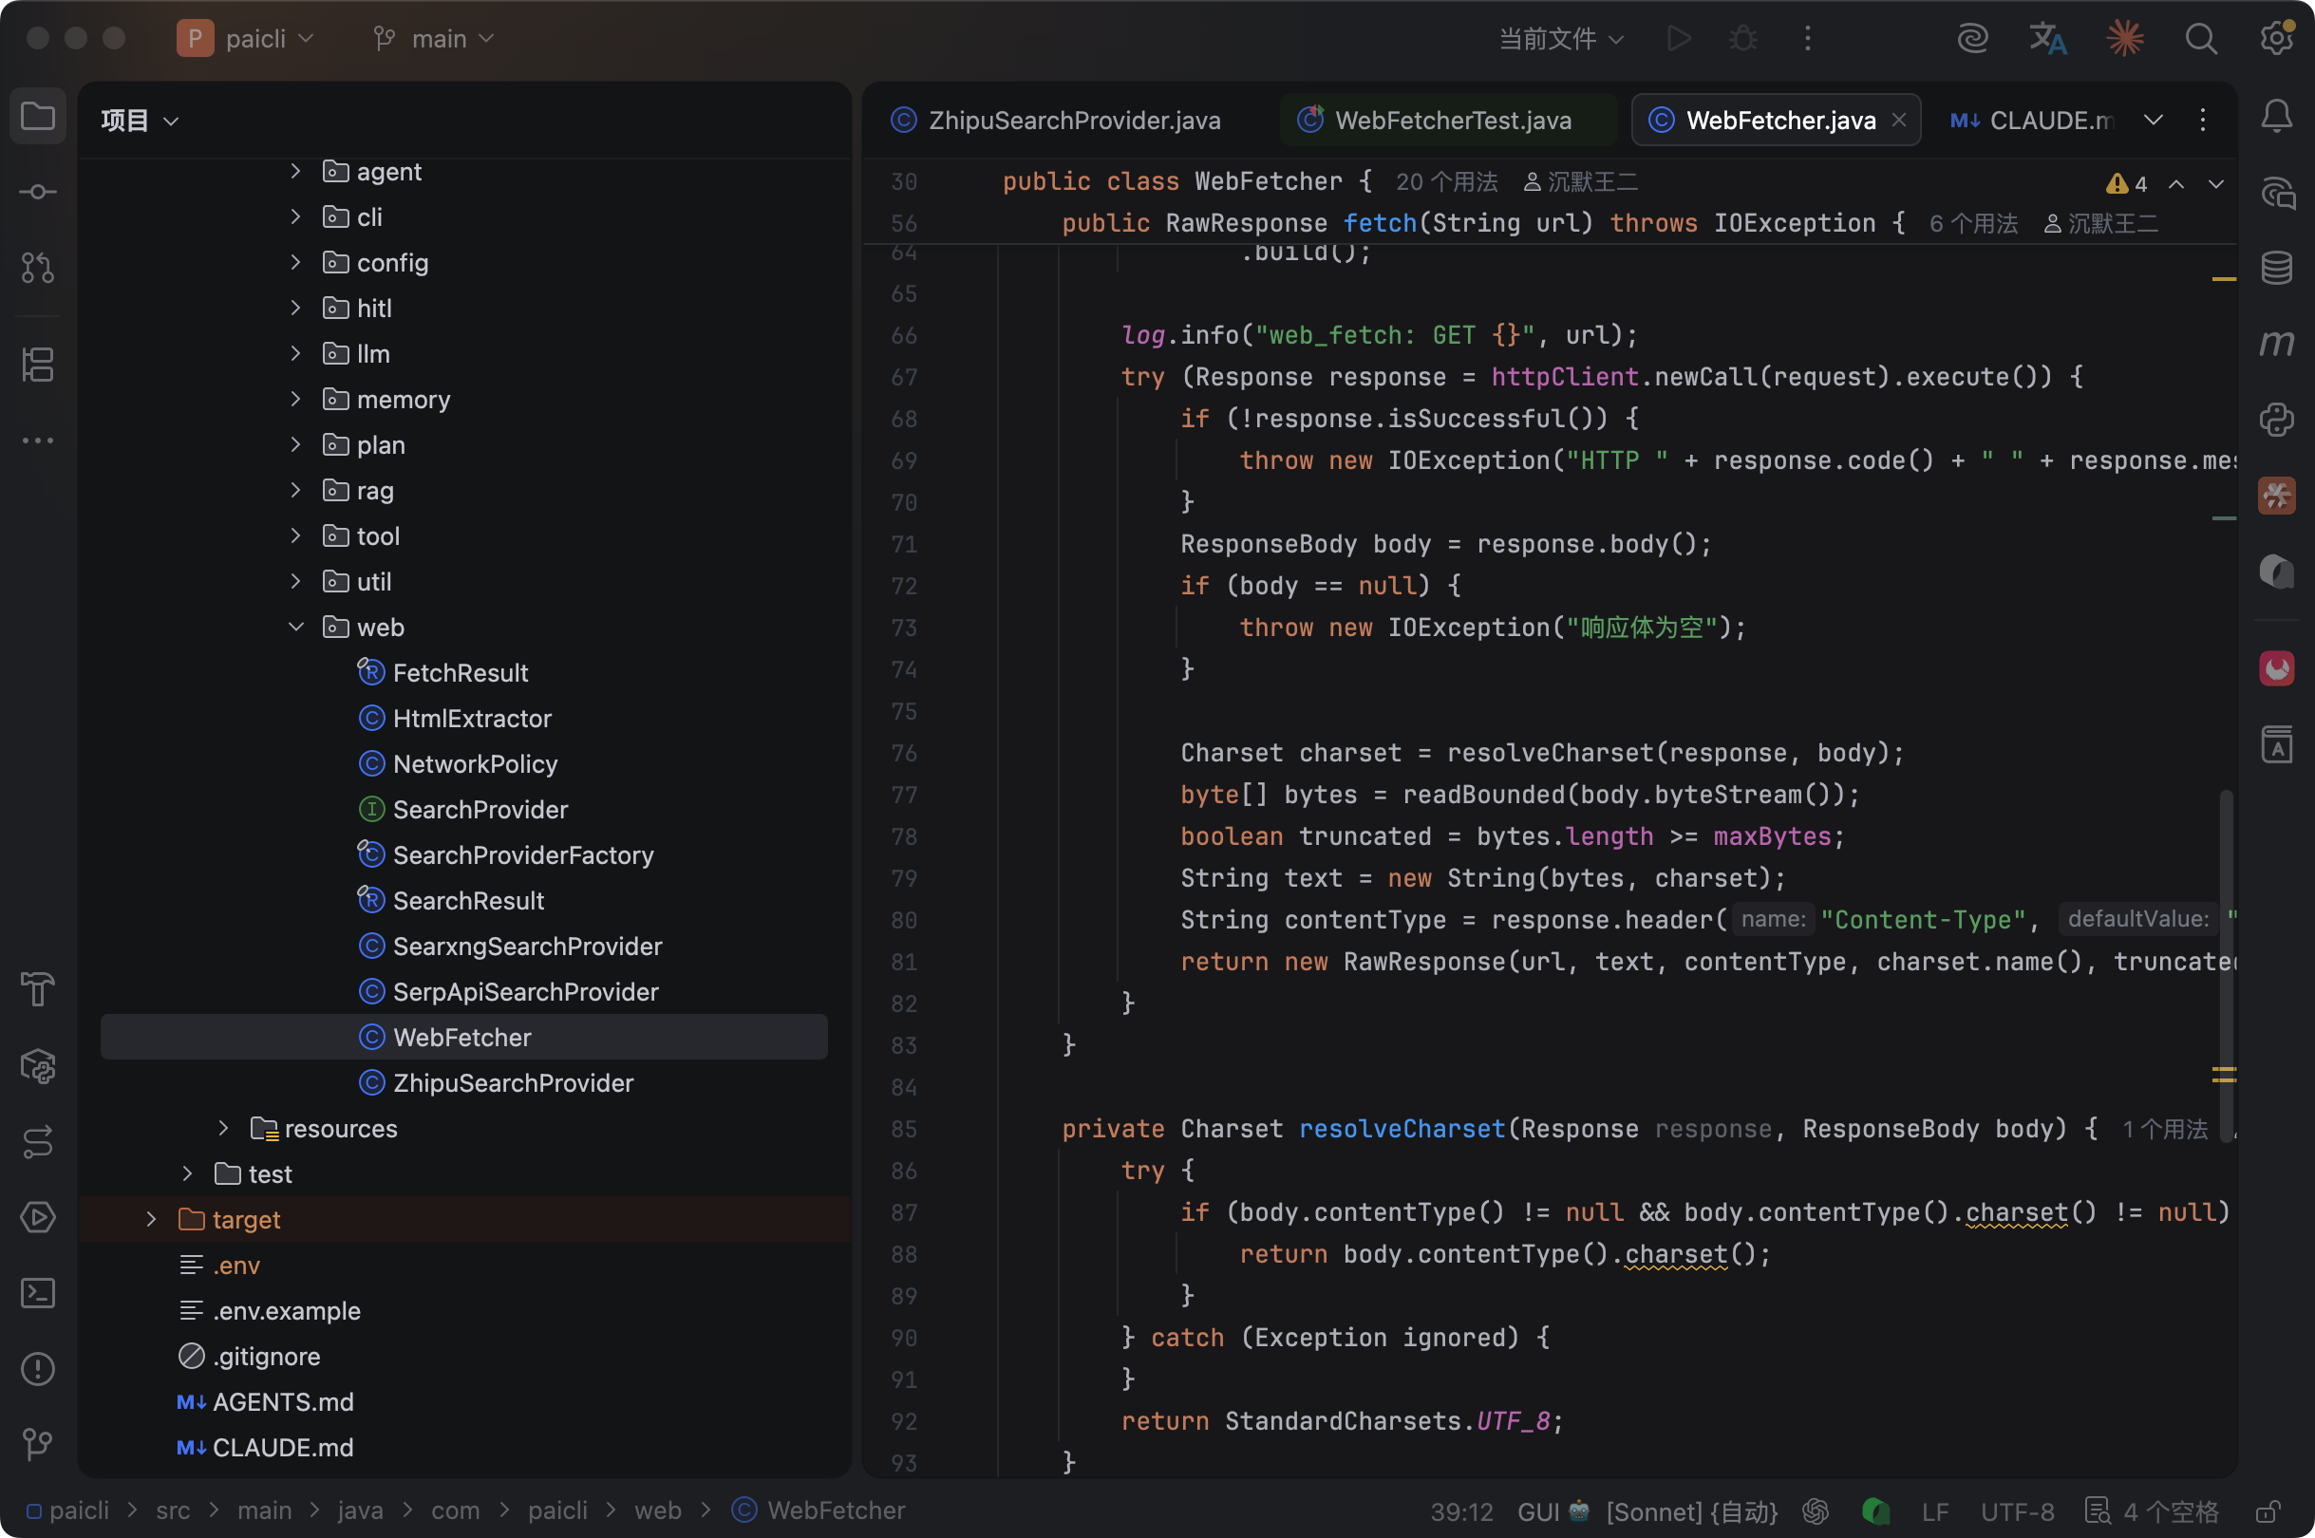The image size is (2315, 1538).
Task: Toggle the read-only lock icon in status bar
Action: click(2267, 1511)
